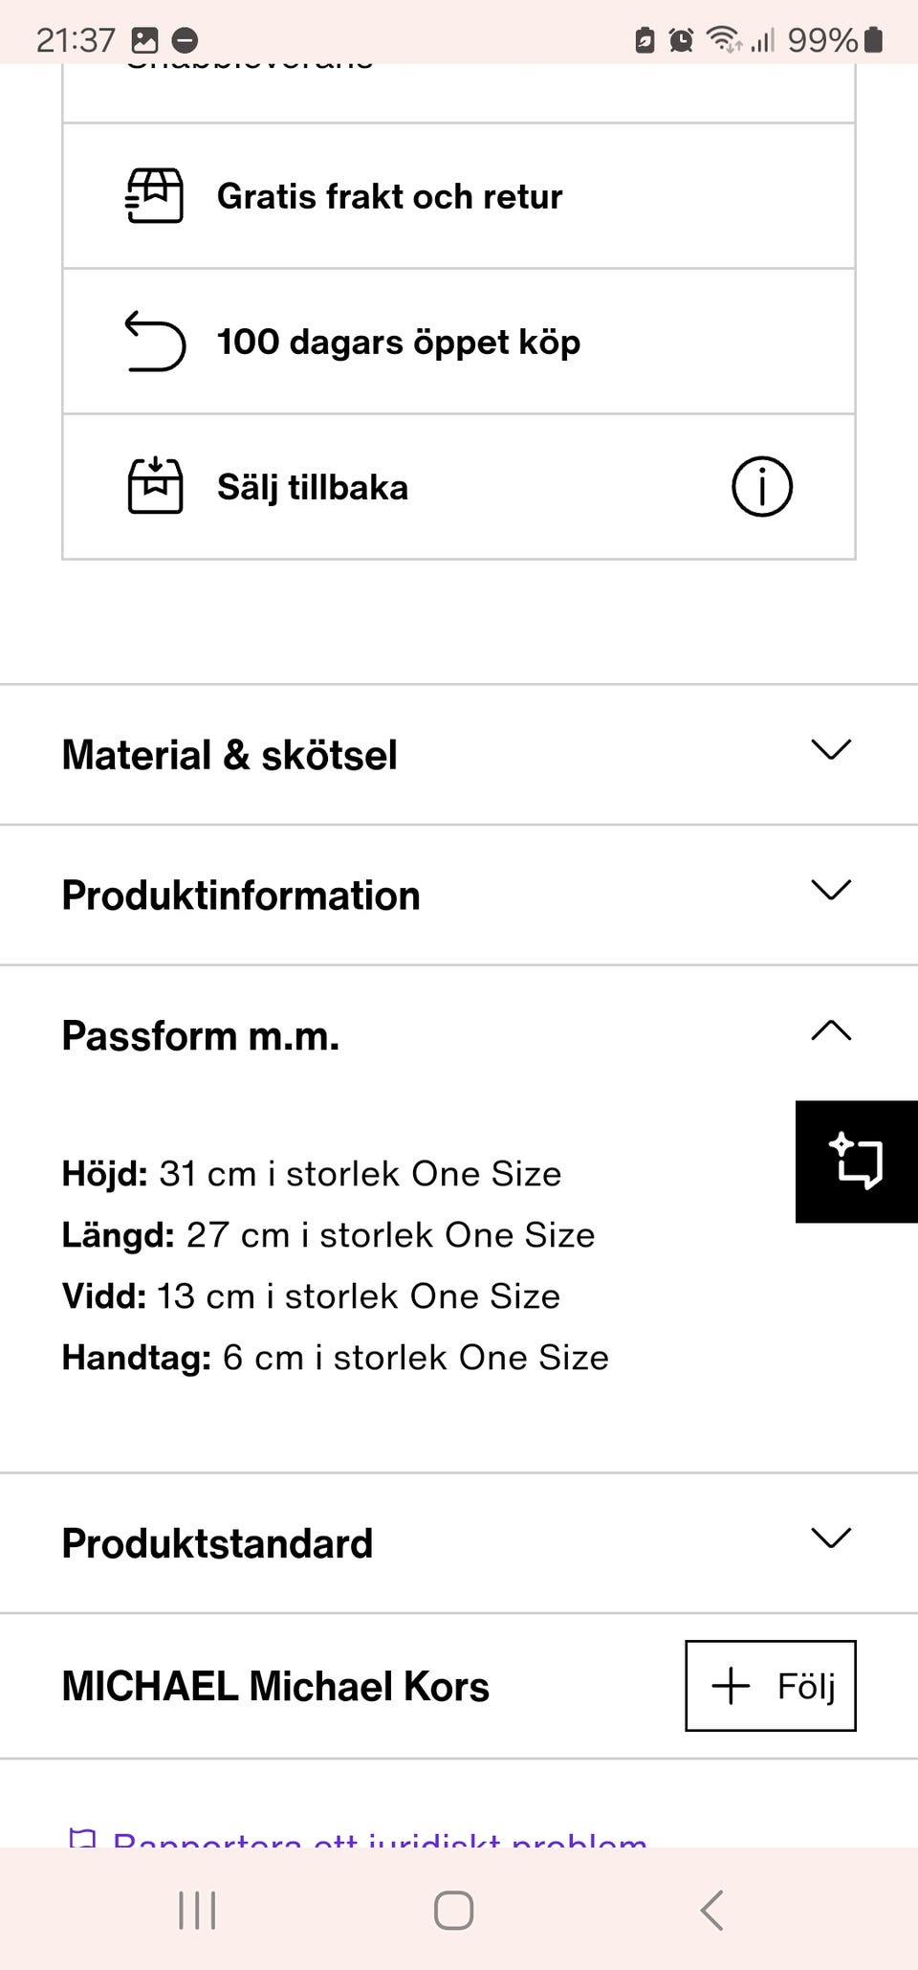This screenshot has height=1970, width=918.
Task: Select the Sälj tillbaka text label
Action: pyautogui.click(x=313, y=487)
